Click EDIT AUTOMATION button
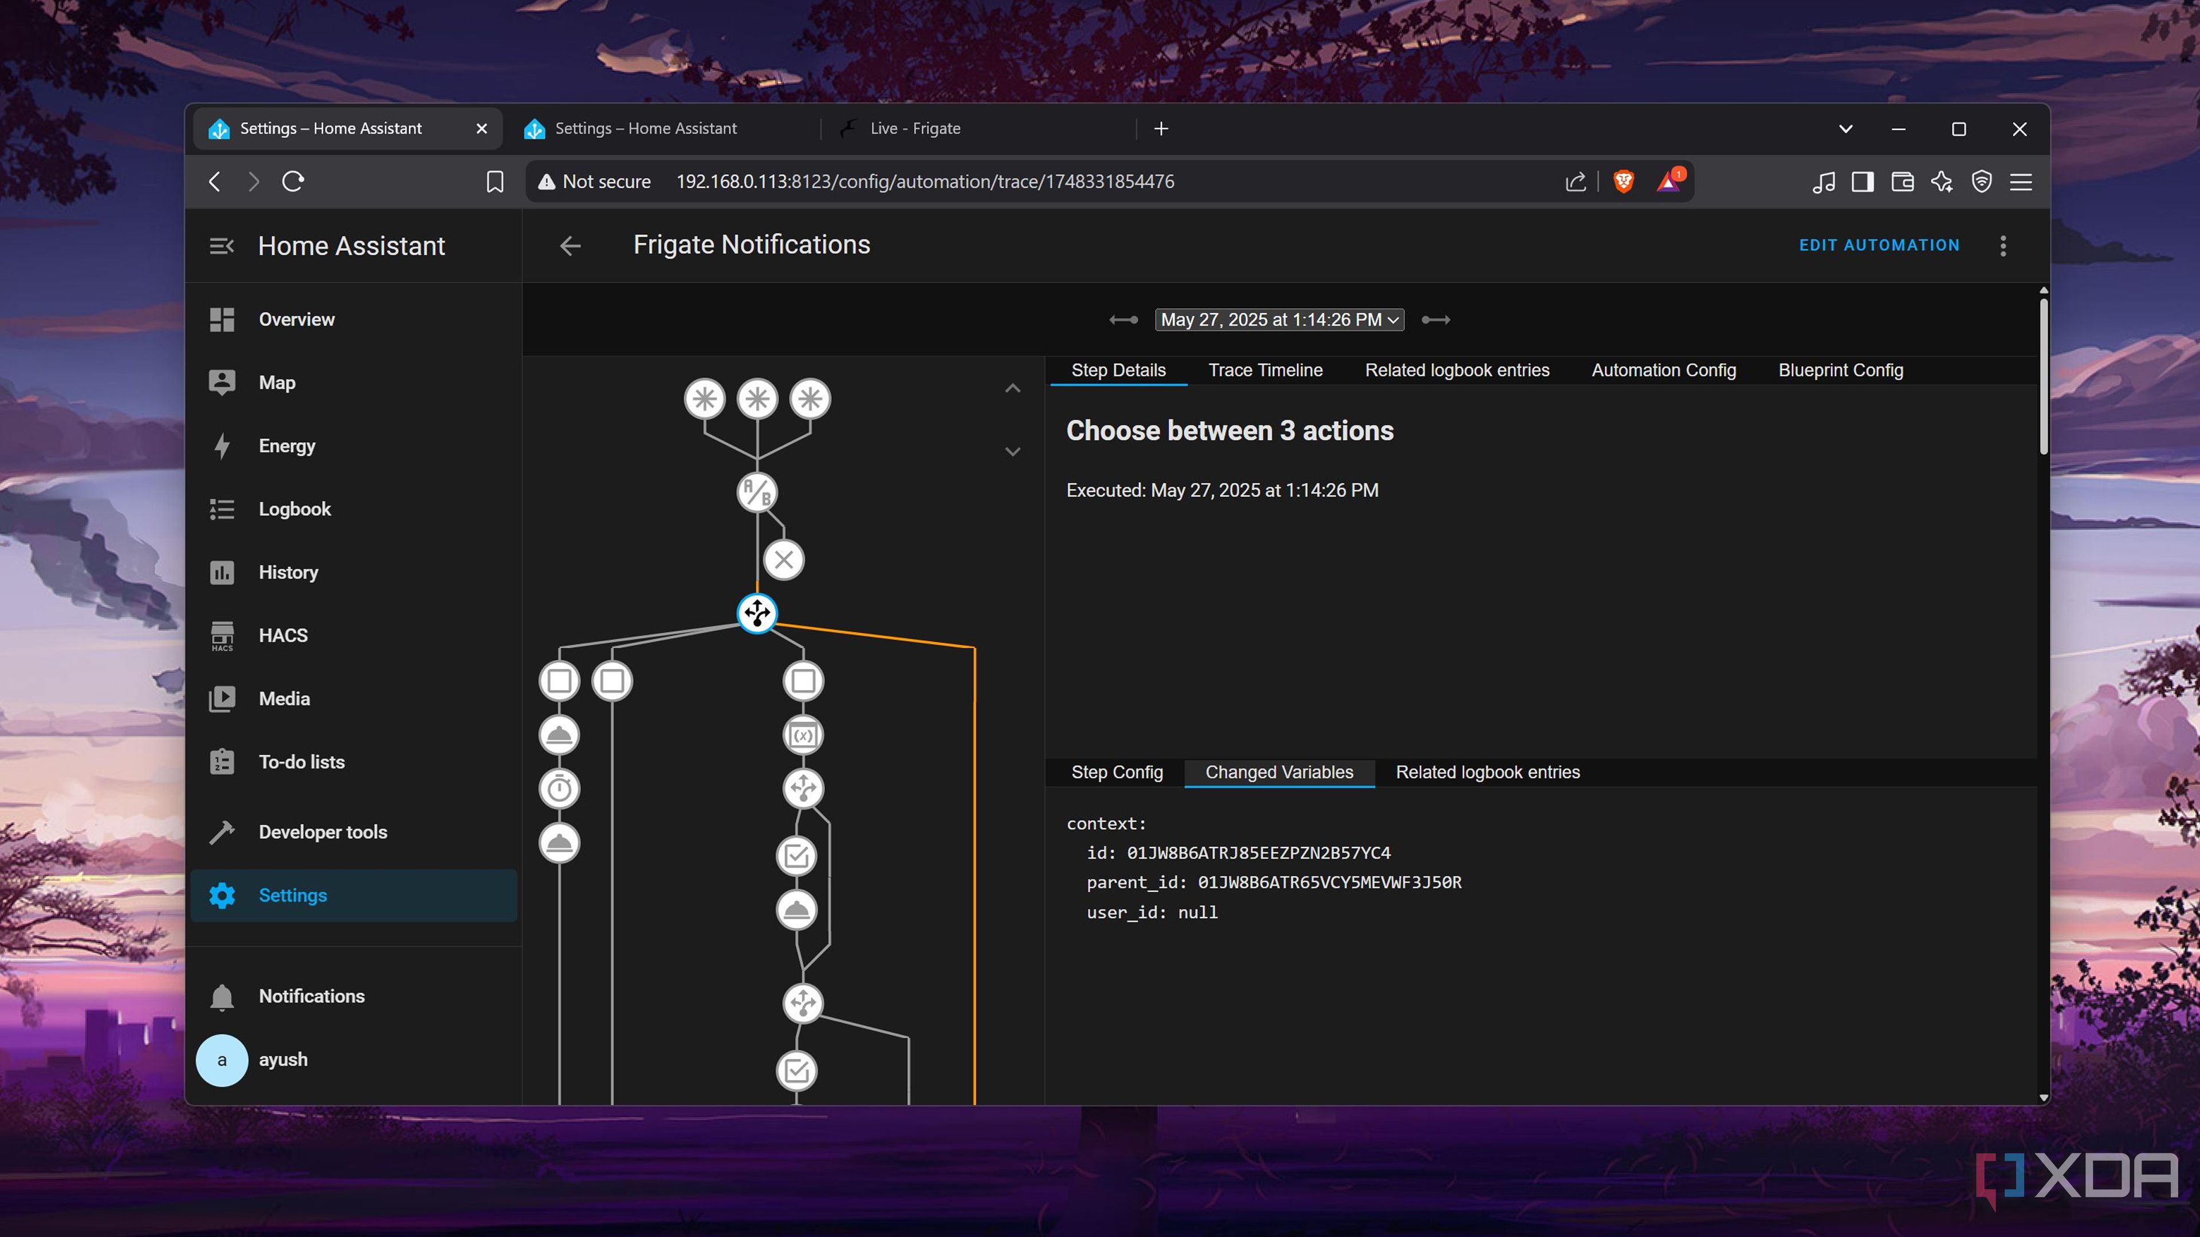The height and width of the screenshot is (1237, 2200). click(x=1879, y=245)
